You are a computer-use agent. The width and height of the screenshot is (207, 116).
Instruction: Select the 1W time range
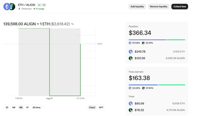point(14,107)
